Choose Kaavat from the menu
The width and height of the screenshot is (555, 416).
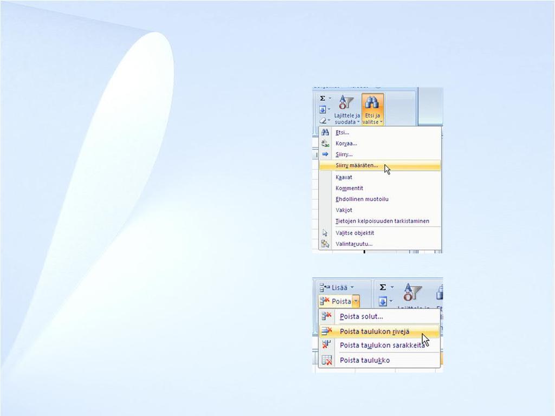[380, 177]
